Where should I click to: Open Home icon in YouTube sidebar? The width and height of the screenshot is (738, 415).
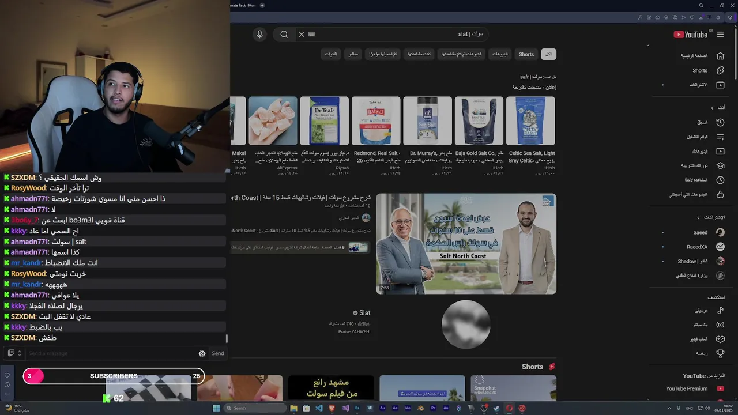720,56
